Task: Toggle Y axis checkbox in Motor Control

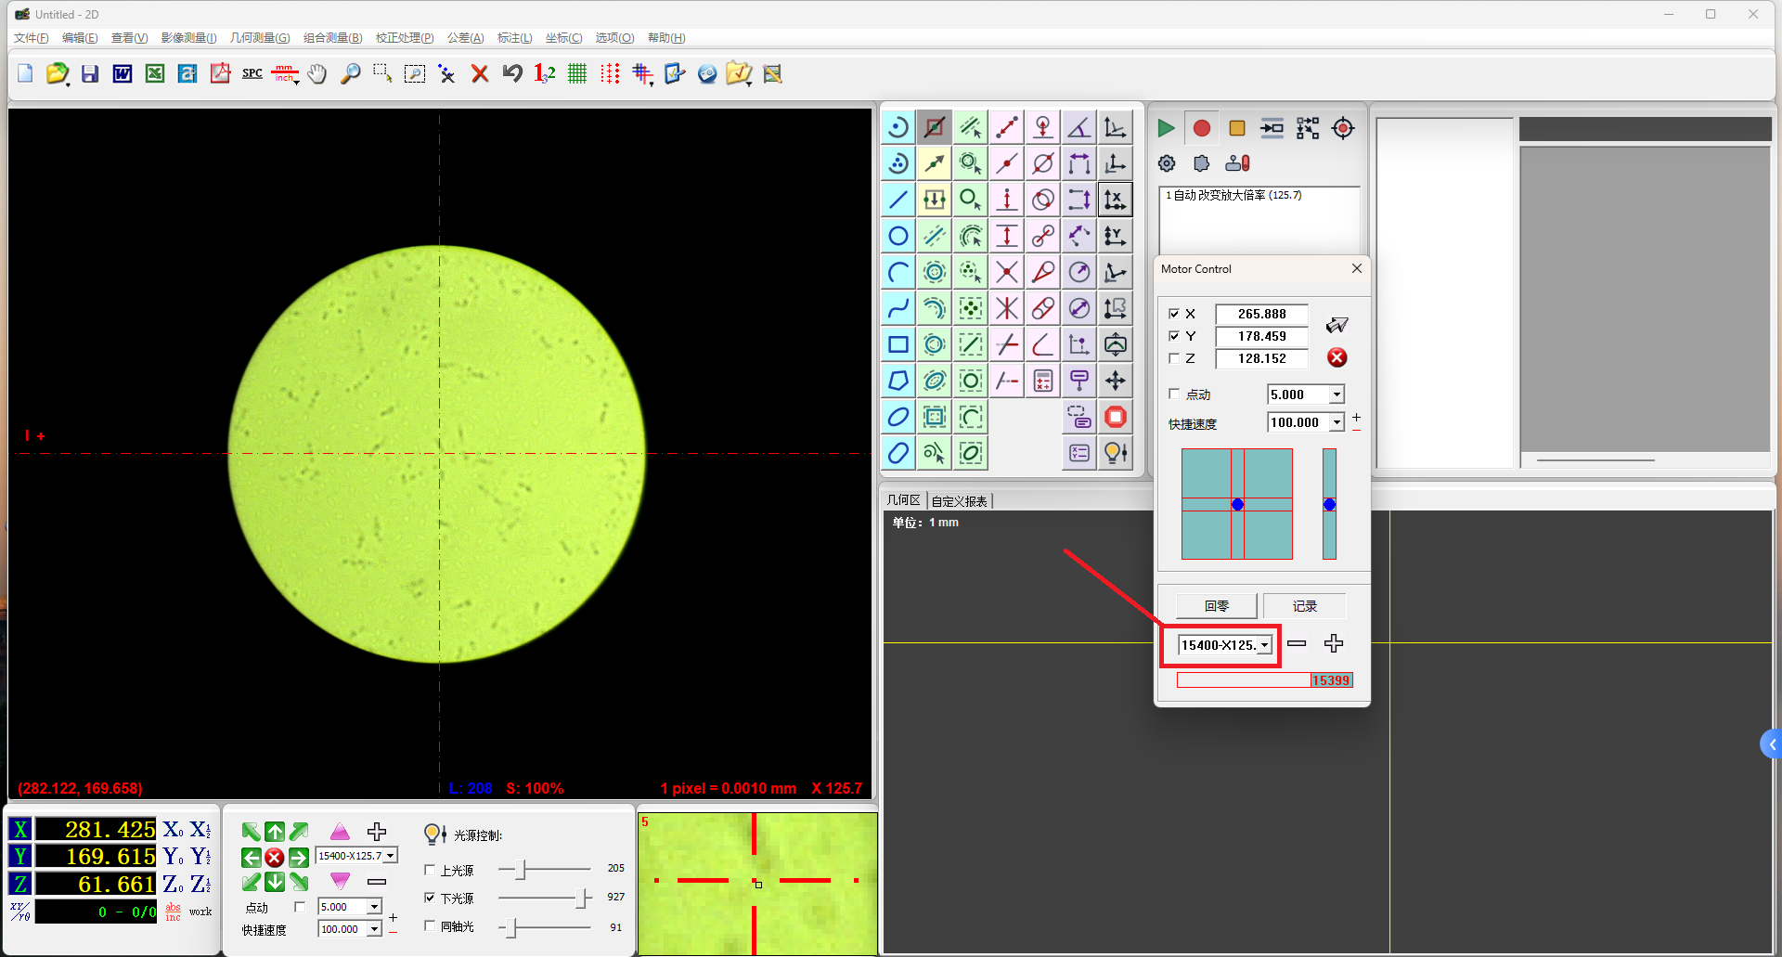Action: coord(1174,336)
